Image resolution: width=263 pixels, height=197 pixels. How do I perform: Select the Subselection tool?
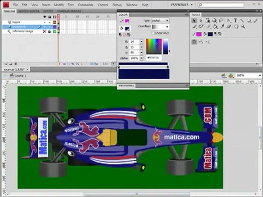pyautogui.click(x=201, y=21)
